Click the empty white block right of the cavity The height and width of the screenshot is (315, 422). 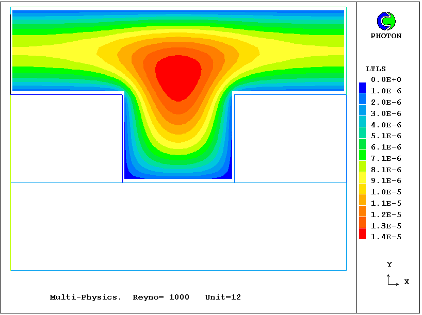290,138
